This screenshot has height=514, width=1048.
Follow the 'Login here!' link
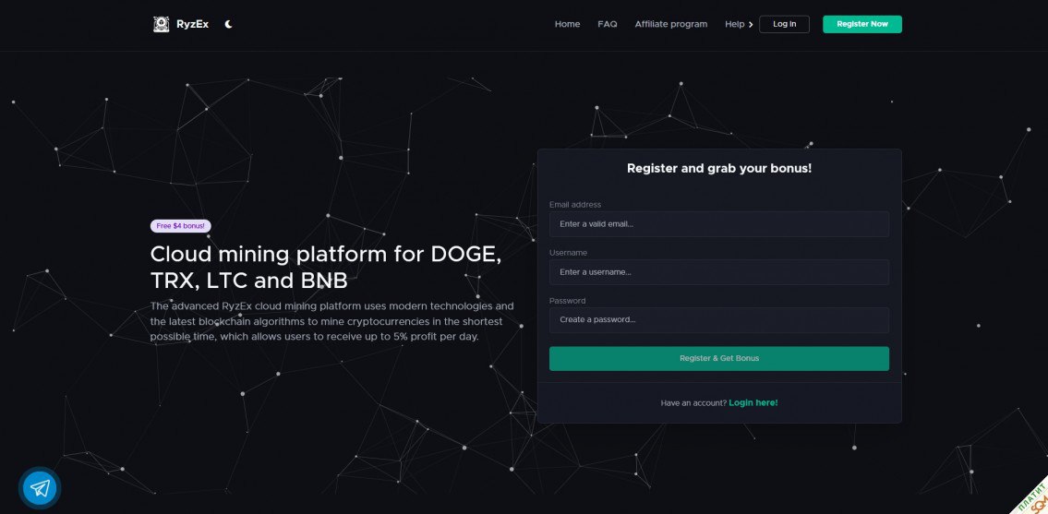pyautogui.click(x=753, y=403)
